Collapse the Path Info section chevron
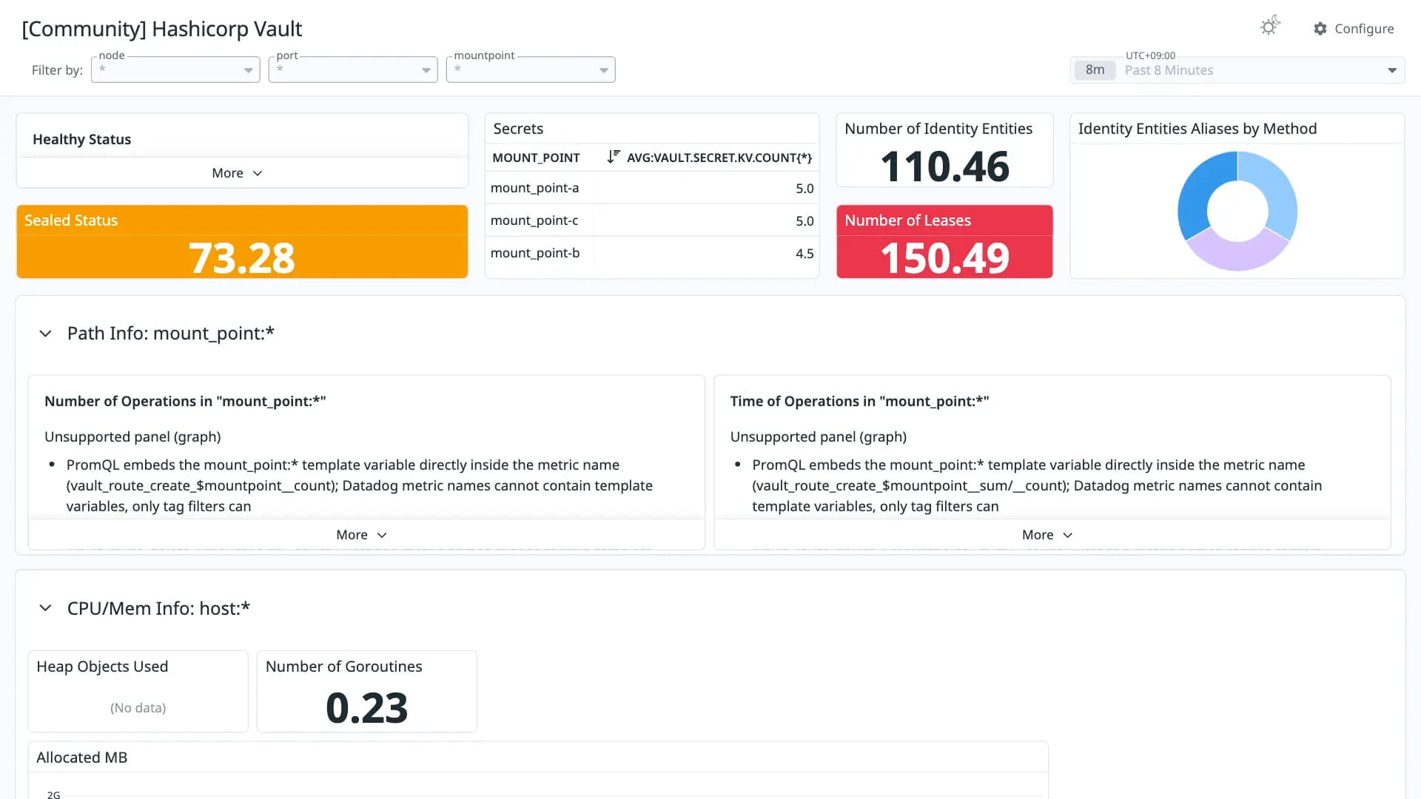 coord(45,334)
